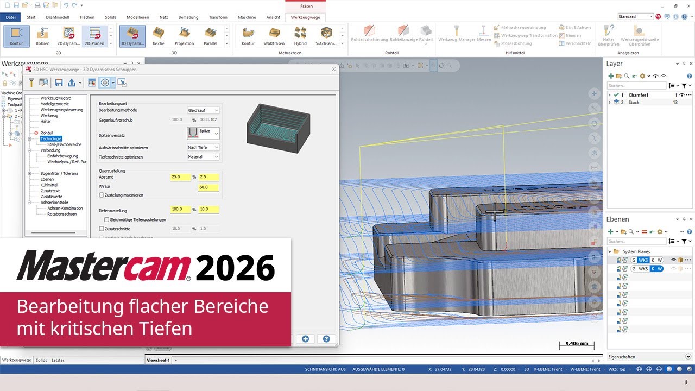This screenshot has width=695, height=391.
Task: Select Kühlmittel in the parameter tree
Action: coord(50,185)
